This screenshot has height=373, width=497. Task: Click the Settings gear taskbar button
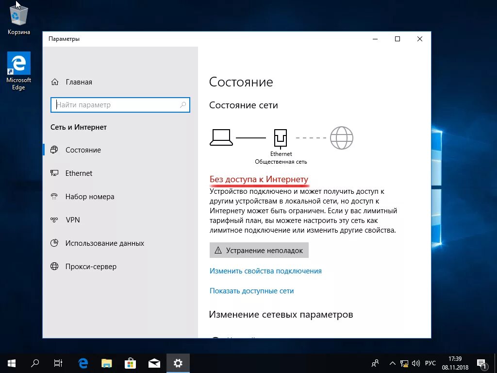pos(178,363)
